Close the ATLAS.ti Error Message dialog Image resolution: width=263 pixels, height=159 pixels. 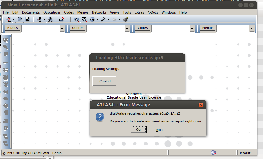click(x=201, y=105)
